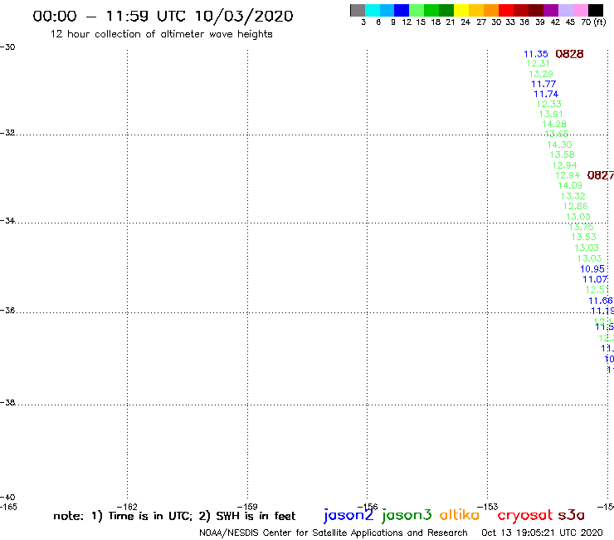The width and height of the screenshot is (614, 540).
Task: Click the jason2 satellite legend label
Action: pyautogui.click(x=348, y=515)
